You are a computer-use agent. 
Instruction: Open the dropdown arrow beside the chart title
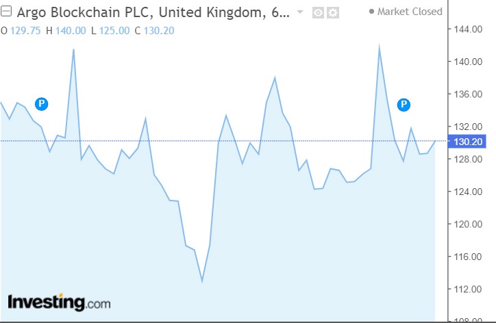point(300,12)
